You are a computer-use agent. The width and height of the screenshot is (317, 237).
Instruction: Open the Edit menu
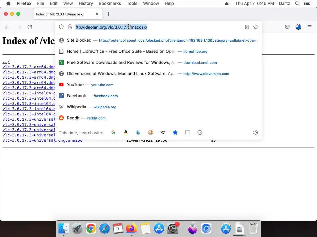[54, 3]
